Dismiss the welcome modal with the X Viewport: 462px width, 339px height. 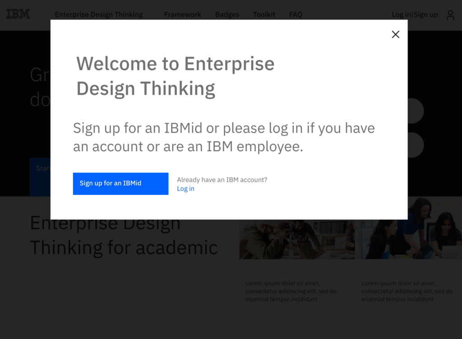[x=396, y=34]
